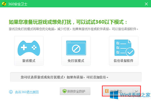Click the info icon beside 告诉360退出原因
This screenshot has width=151, height=101.
click(x=11, y=92)
